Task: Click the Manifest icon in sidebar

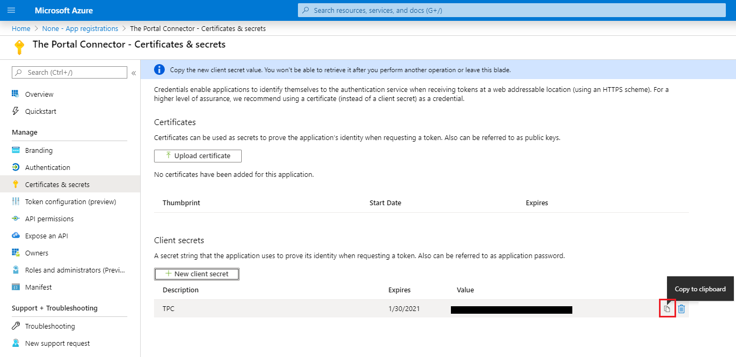Action: [16, 287]
